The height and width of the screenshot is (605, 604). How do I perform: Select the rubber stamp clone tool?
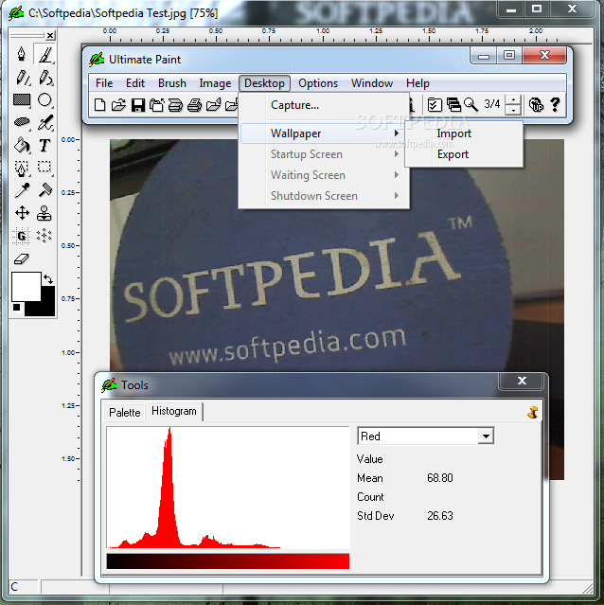pyautogui.click(x=44, y=213)
